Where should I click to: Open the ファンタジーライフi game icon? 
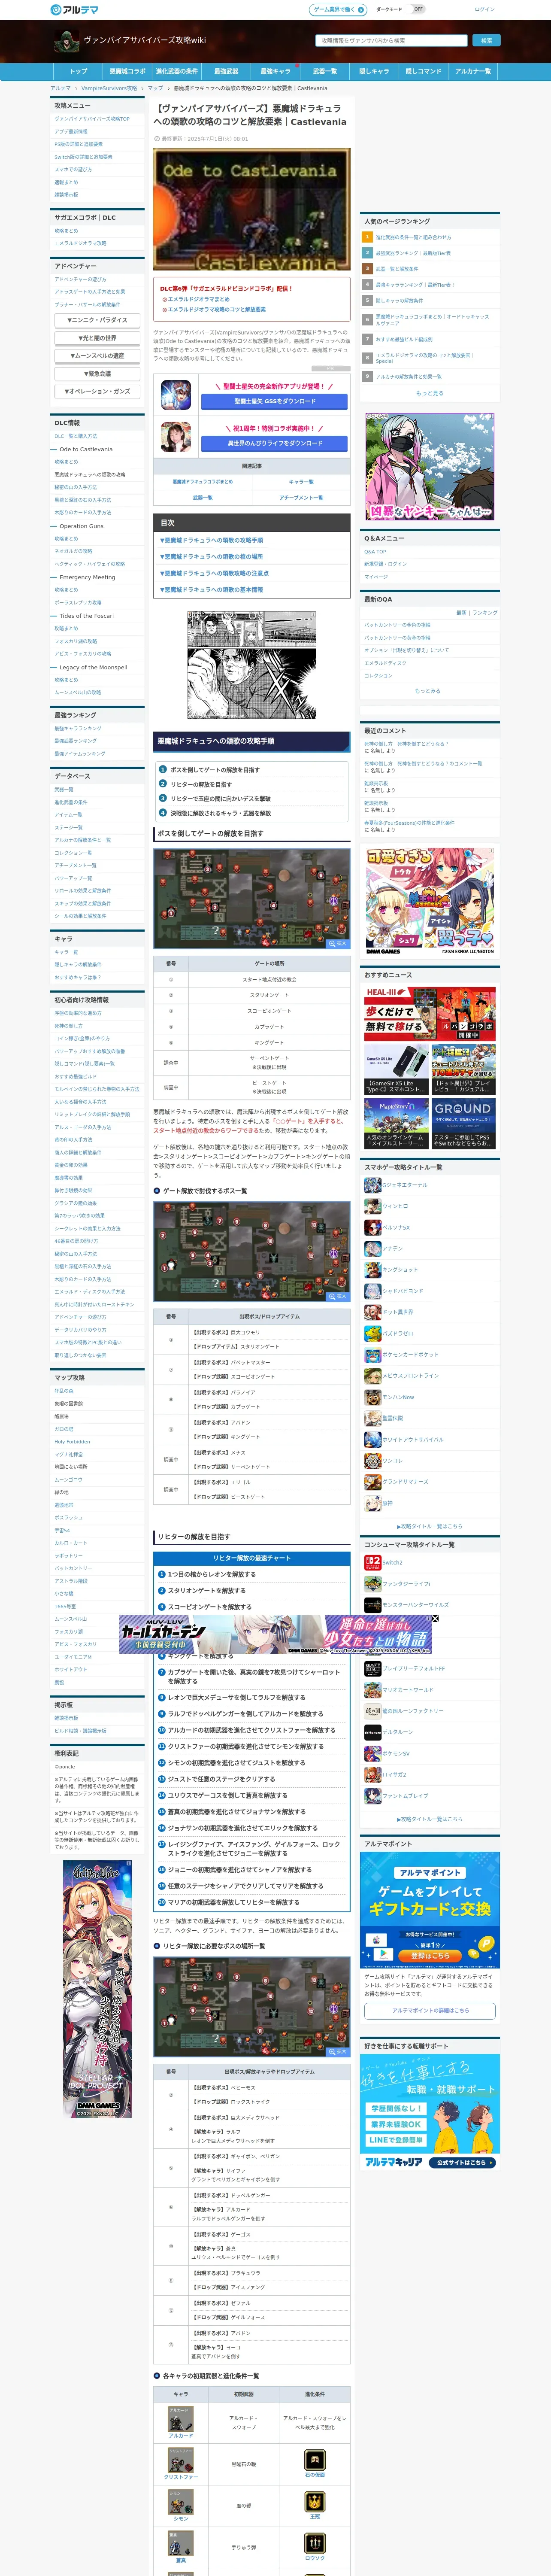tap(372, 1584)
